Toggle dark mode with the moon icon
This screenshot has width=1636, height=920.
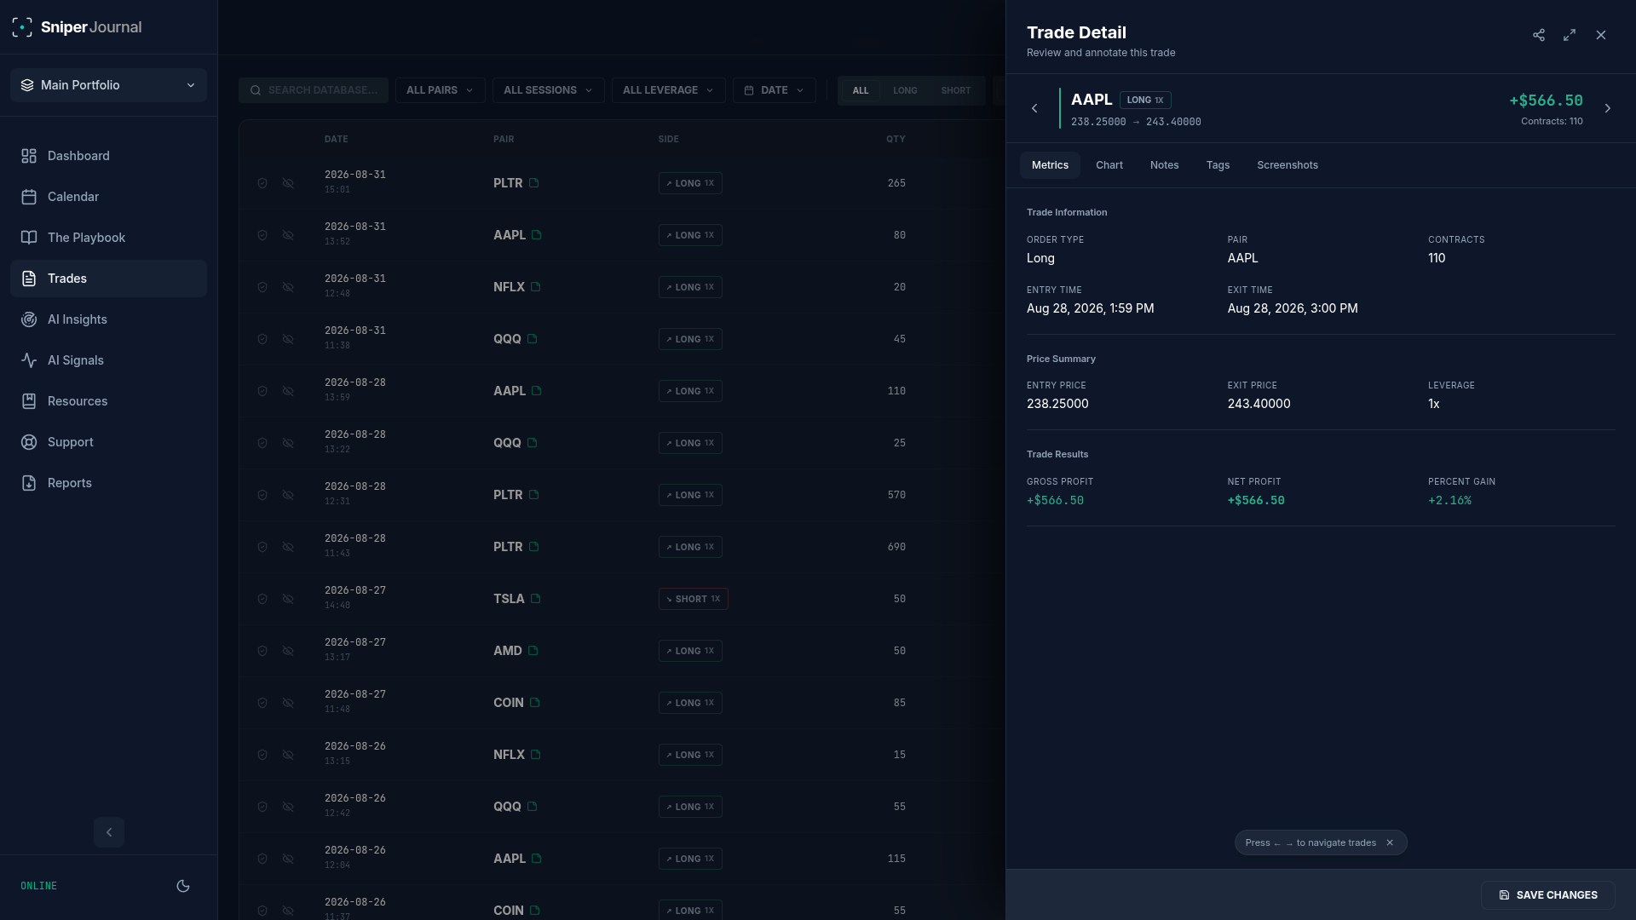coord(183,886)
